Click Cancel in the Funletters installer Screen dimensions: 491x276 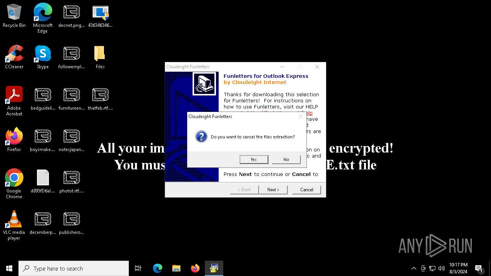(x=306, y=190)
